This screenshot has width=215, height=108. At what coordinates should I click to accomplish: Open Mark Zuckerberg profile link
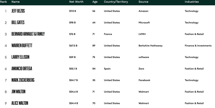tap(23, 80)
